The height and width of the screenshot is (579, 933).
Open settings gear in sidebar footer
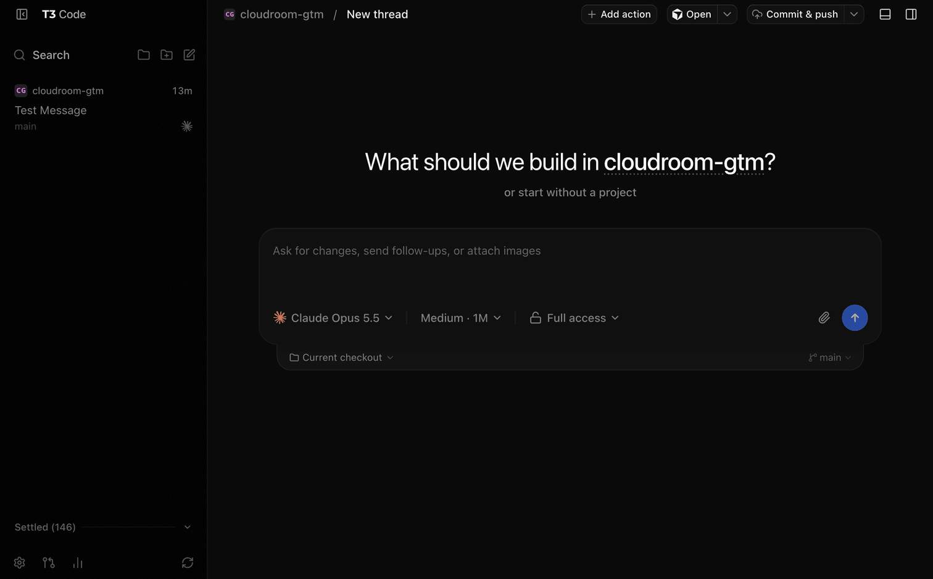pos(20,562)
